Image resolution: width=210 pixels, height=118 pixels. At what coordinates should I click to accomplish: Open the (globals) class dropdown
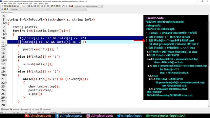pyautogui.click(x=29, y=9)
